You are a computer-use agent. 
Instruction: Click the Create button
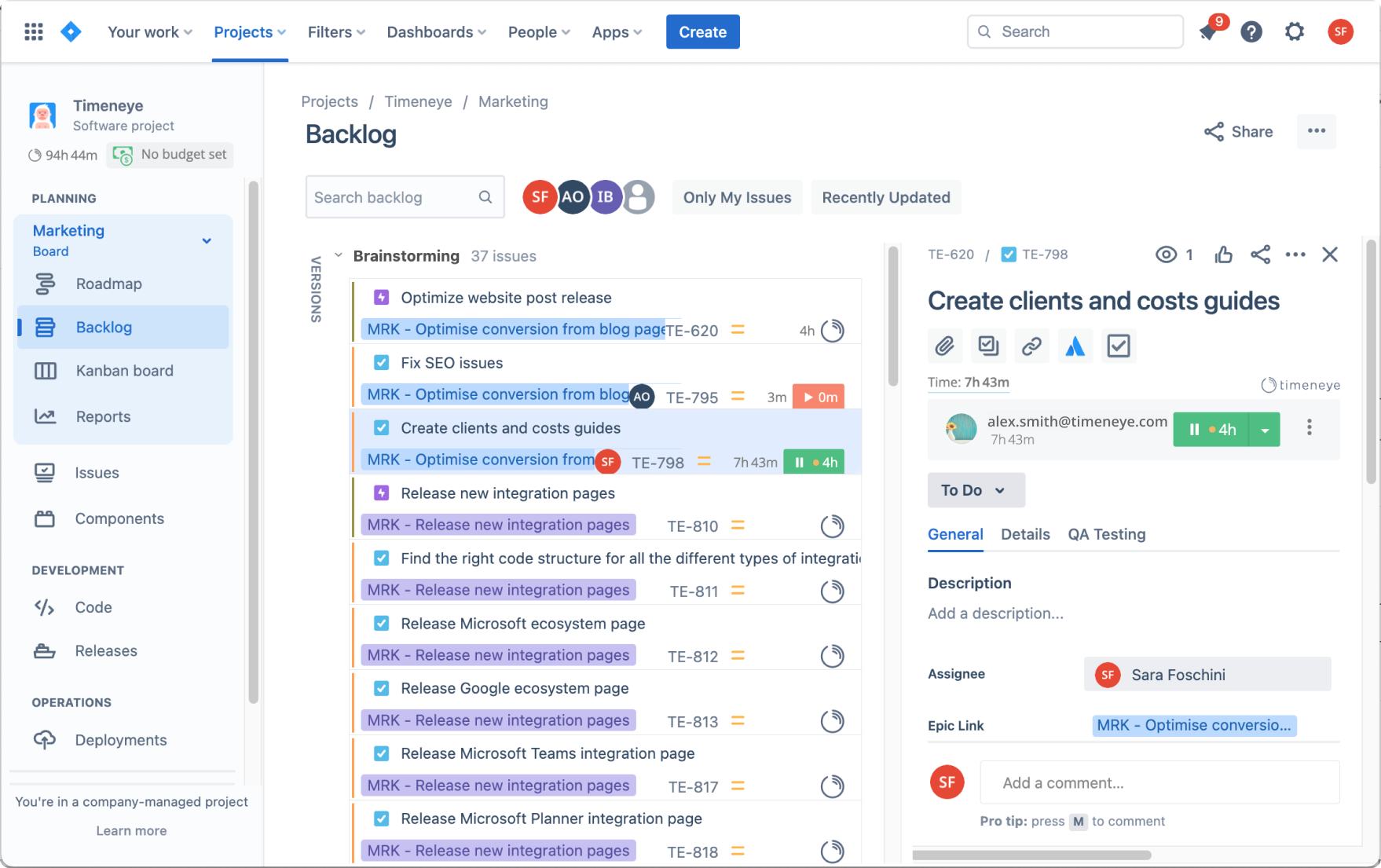(x=702, y=31)
